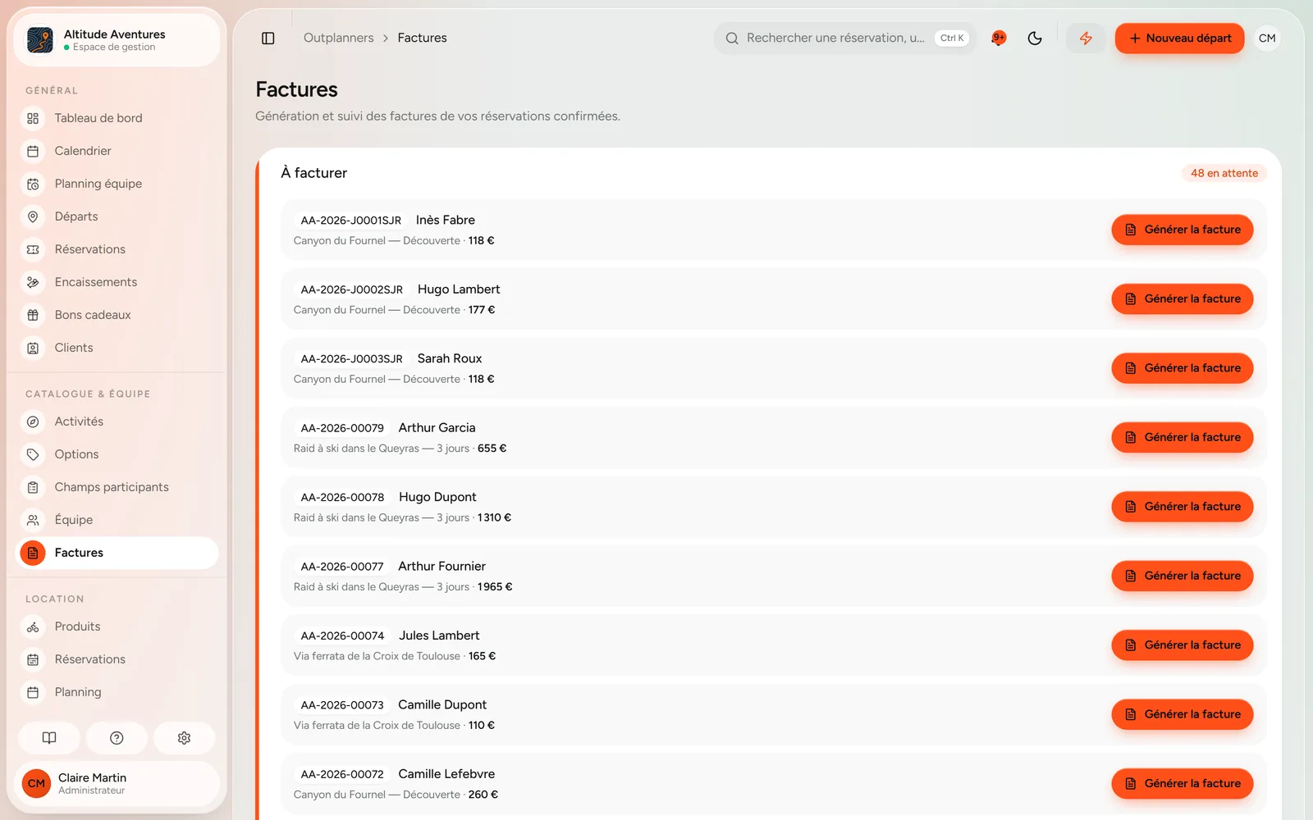Open Activités in the catalogue section
Screen dimensions: 1313x820
(x=117, y=421)
